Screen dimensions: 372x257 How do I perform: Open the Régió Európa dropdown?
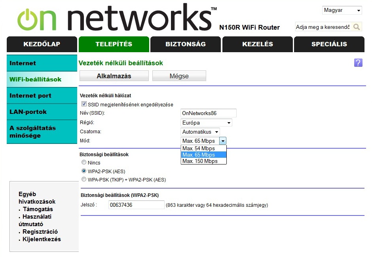pos(206,123)
